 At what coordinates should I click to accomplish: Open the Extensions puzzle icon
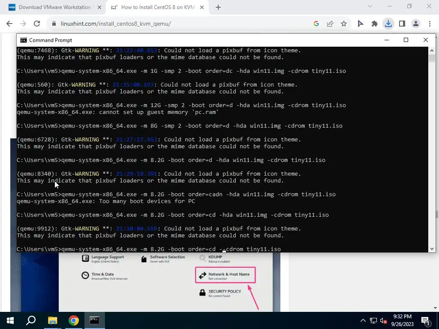[375, 24]
